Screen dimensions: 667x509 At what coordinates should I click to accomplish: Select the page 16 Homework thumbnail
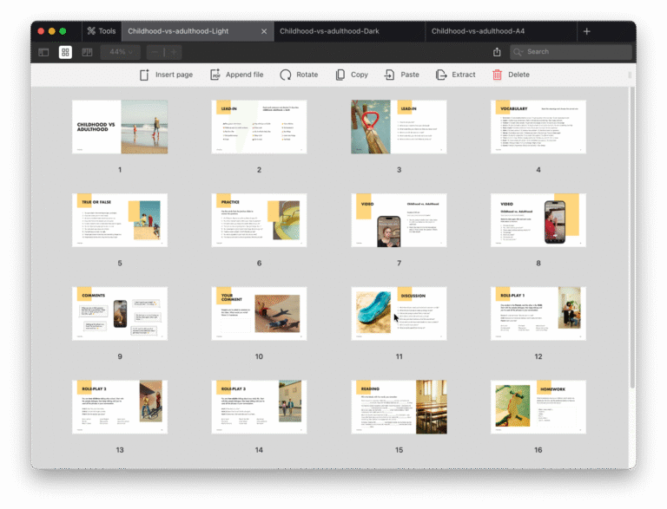tap(538, 407)
